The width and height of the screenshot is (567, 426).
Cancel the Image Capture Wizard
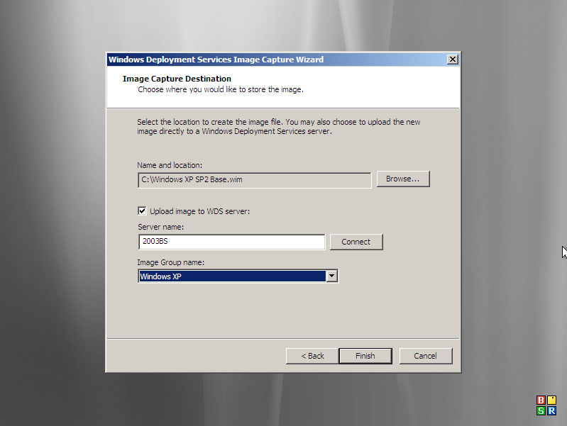(426, 356)
